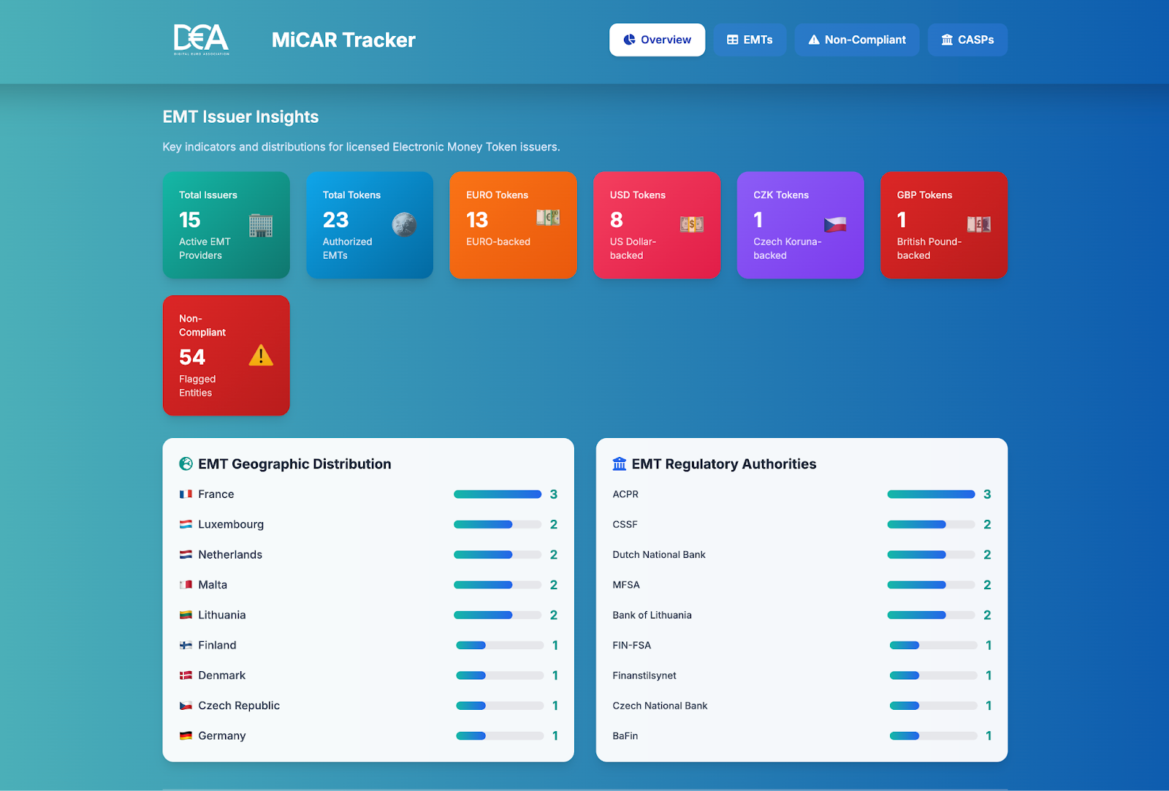1169x791 pixels.
Task: Click the warning triangle on Non-Compliant card
Action: [x=261, y=356]
